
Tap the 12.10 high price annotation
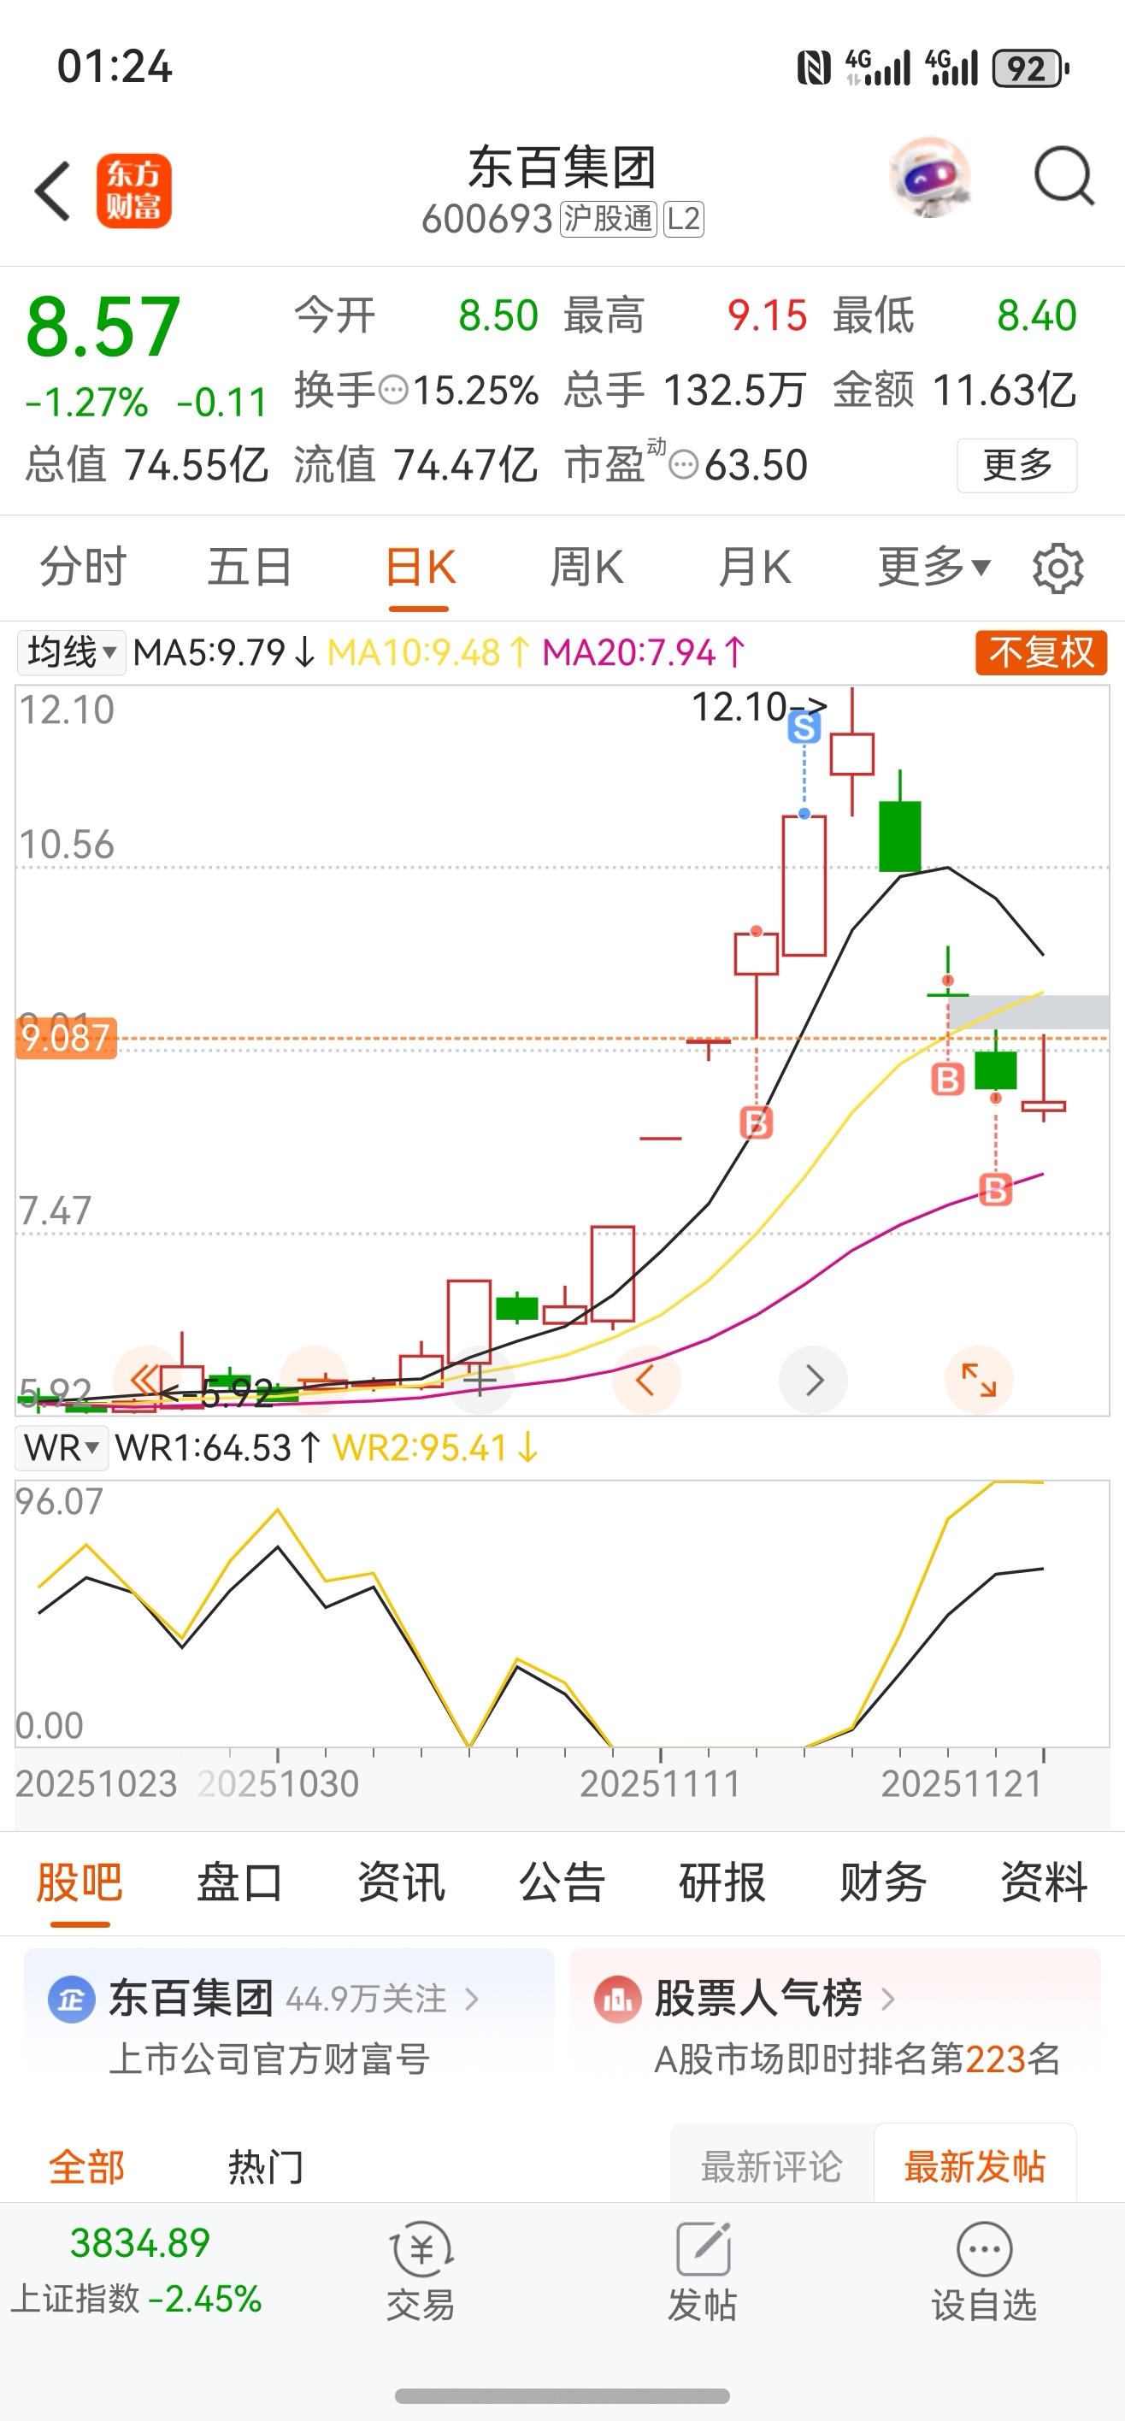point(759,706)
